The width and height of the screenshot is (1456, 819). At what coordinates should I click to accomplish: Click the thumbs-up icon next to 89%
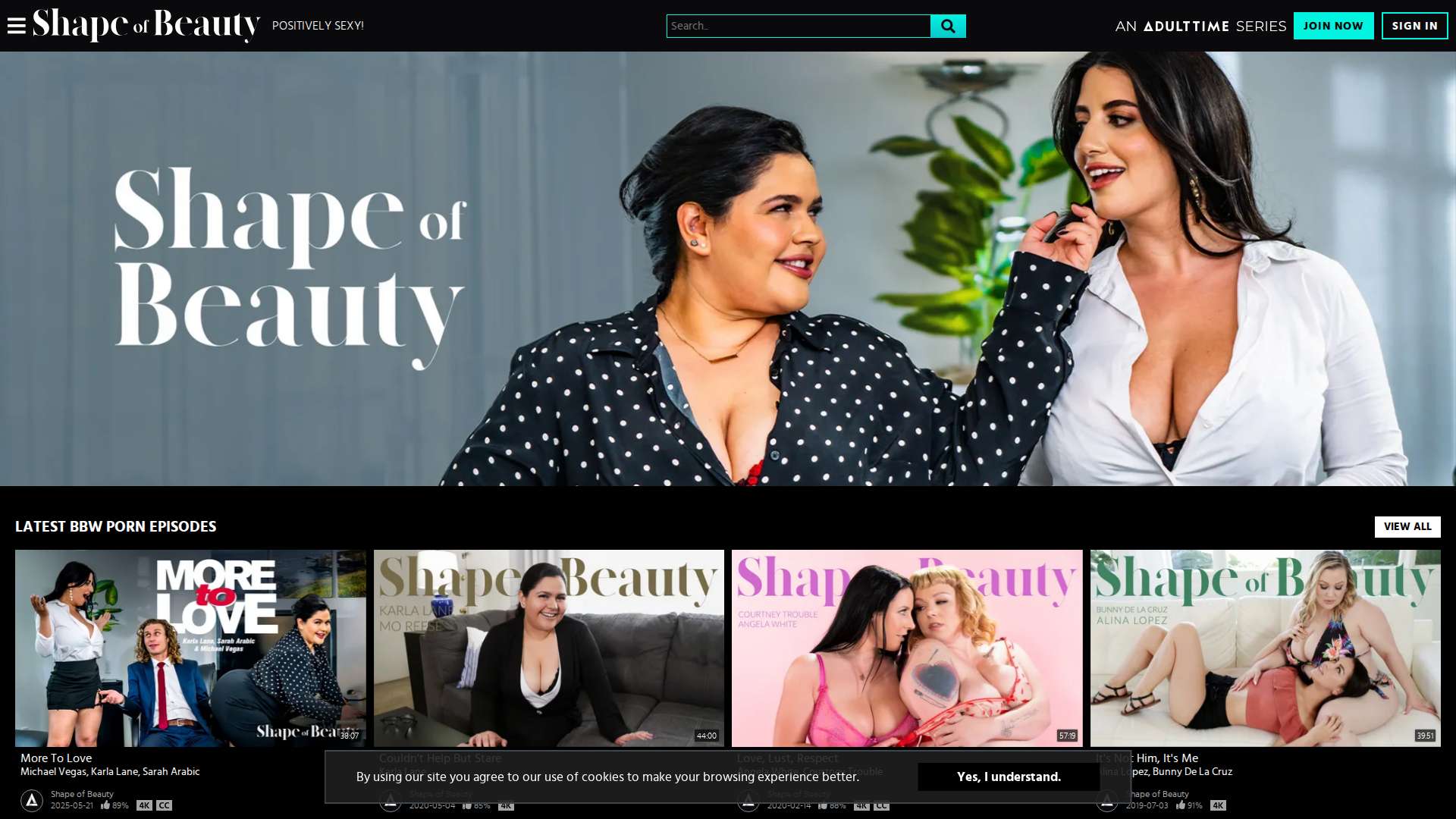pos(105,805)
